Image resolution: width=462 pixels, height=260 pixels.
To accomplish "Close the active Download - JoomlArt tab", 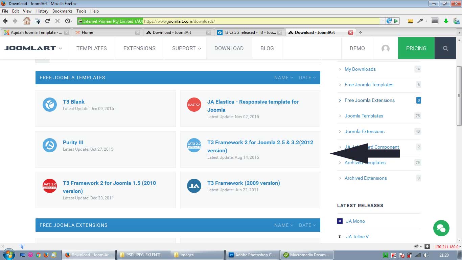I will (x=351, y=32).
